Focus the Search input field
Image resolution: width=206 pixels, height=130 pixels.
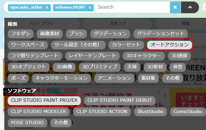pyautogui.click(x=133, y=7)
